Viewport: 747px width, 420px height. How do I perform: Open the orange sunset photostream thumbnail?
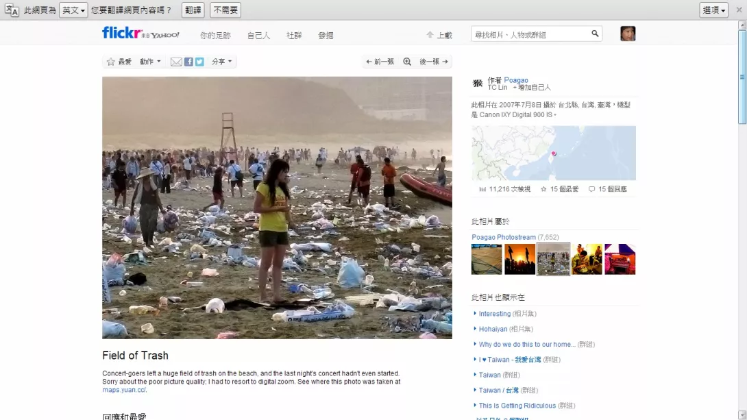(x=519, y=259)
